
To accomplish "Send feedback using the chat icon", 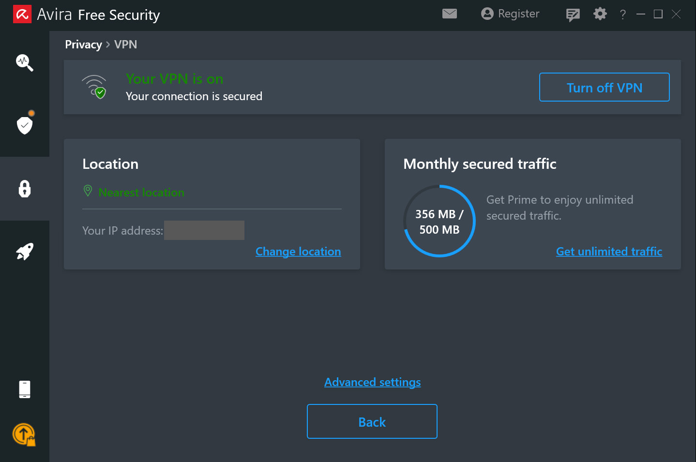I will click(573, 15).
